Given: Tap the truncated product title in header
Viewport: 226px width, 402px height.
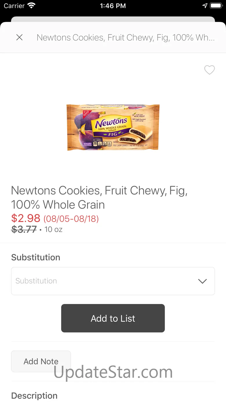Looking at the screenshot, I should tap(125, 37).
